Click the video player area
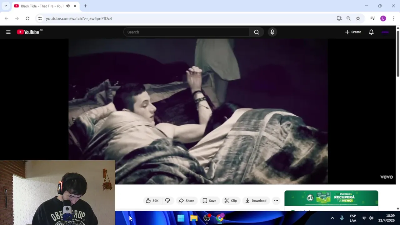The height and width of the screenshot is (225, 400). pyautogui.click(x=198, y=111)
